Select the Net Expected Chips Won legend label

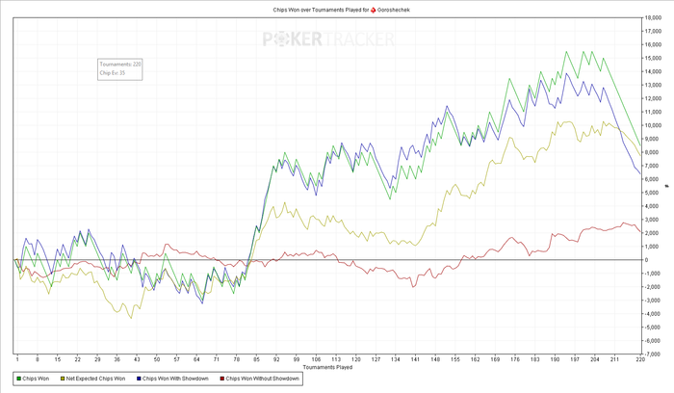95,379
